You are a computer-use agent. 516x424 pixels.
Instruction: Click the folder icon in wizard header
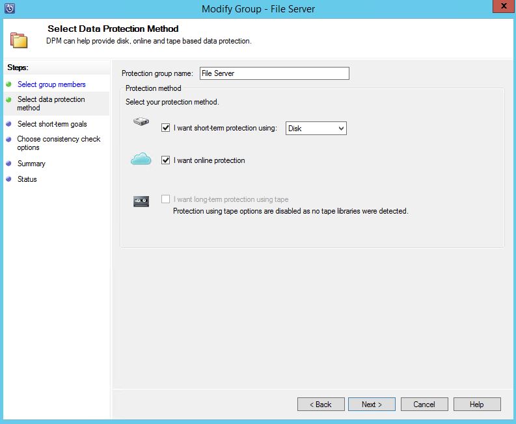tap(18, 40)
